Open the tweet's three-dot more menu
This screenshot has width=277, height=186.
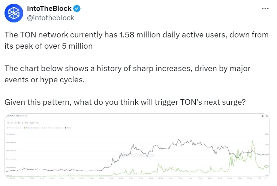pyautogui.click(x=264, y=8)
